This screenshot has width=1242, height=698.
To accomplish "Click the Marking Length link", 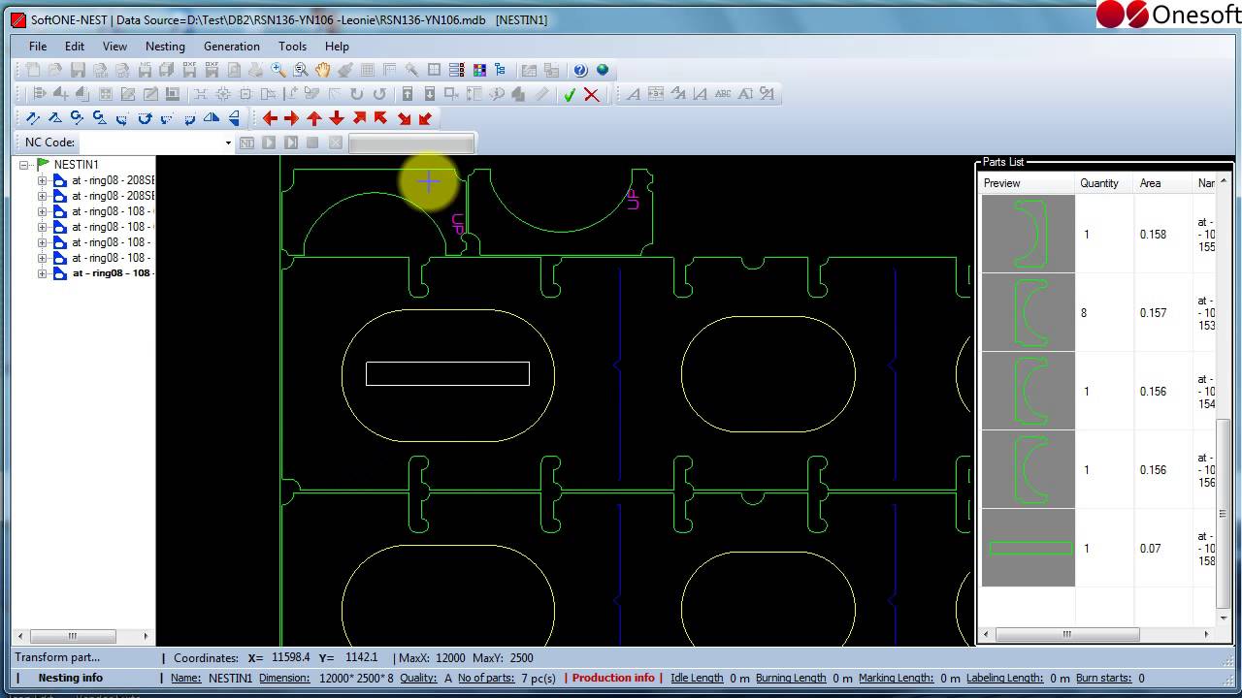I will point(896,678).
